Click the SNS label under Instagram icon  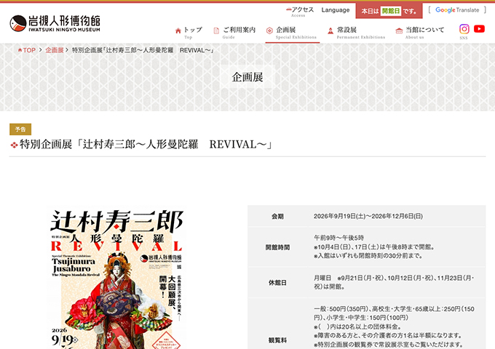pyautogui.click(x=464, y=38)
